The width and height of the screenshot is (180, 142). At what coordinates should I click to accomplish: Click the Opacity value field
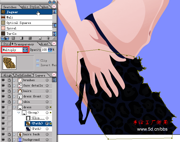point(44,50)
